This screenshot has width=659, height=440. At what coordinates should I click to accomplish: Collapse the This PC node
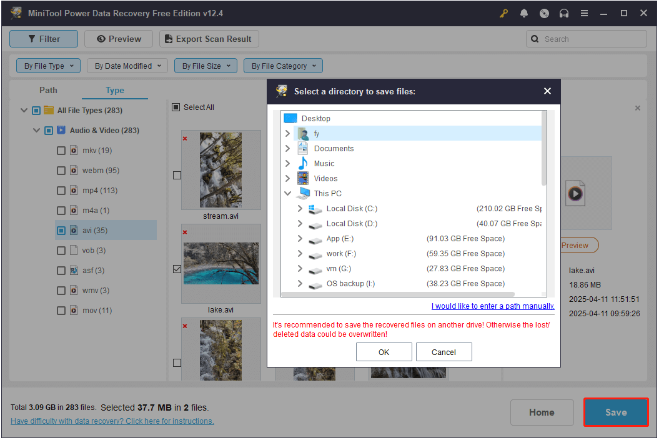[x=288, y=194]
